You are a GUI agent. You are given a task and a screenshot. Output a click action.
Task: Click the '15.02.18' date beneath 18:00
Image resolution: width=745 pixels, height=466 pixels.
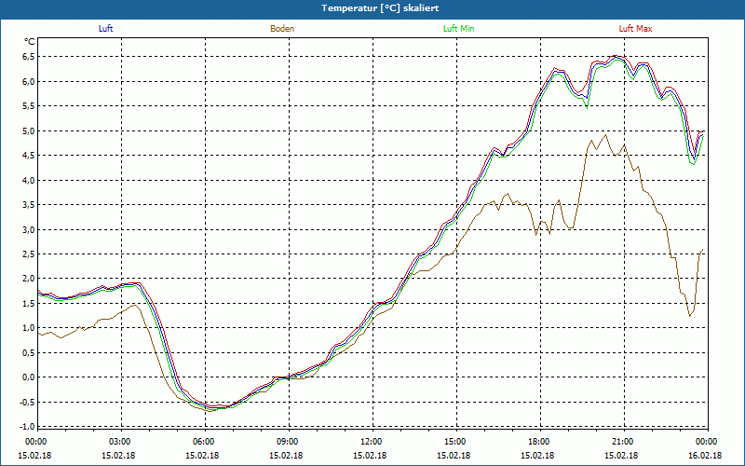pos(538,456)
